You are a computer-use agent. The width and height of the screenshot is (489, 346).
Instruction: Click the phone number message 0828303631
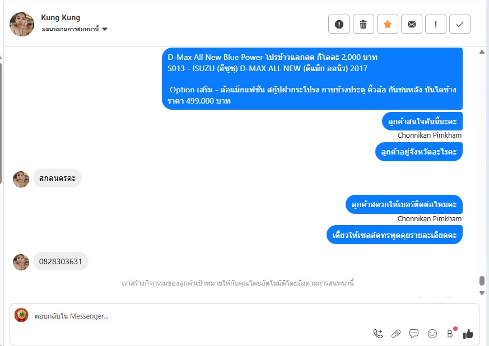click(60, 261)
